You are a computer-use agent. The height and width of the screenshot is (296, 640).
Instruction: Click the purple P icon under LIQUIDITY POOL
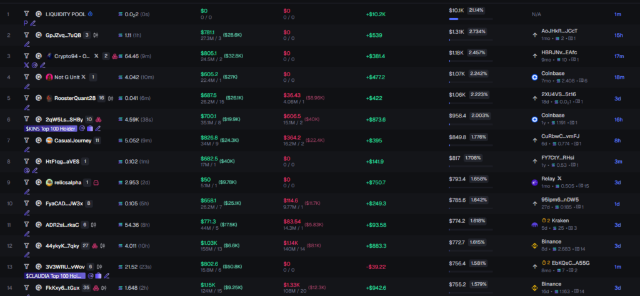point(26,23)
